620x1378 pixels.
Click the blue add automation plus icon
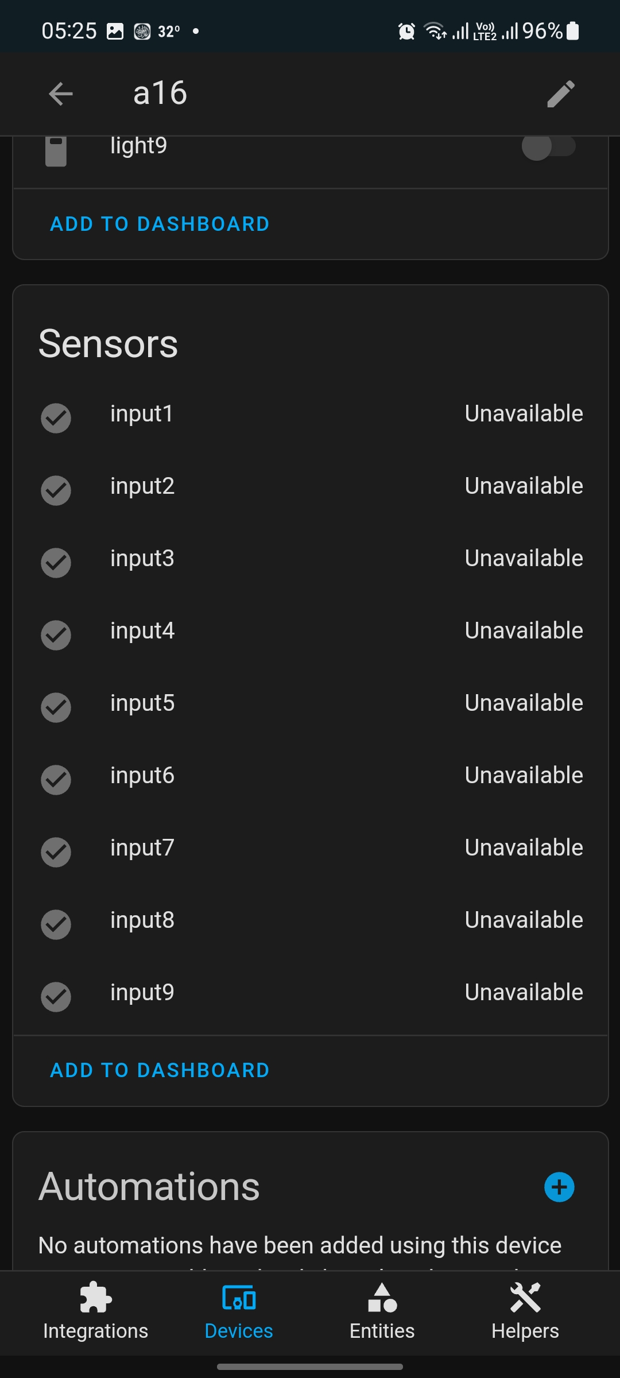click(x=559, y=1187)
